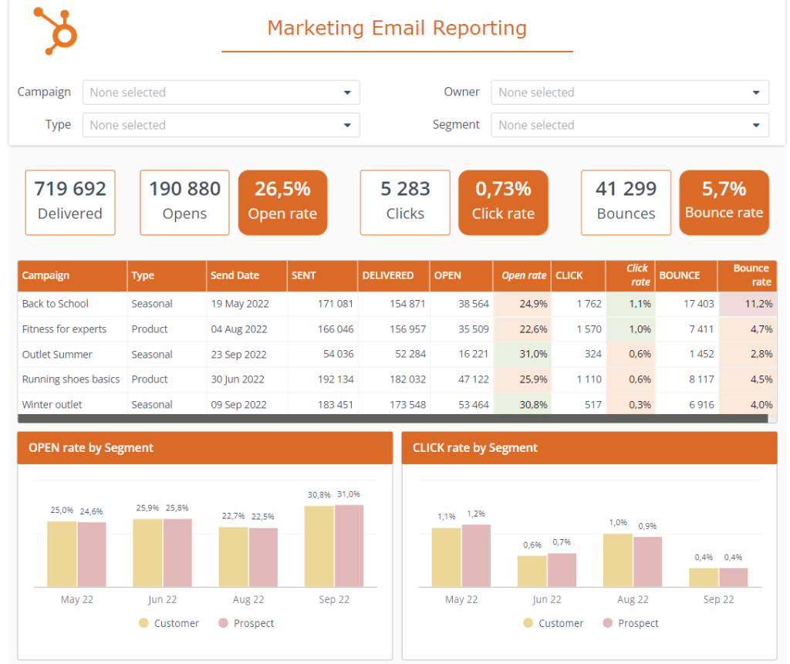Open the Segment filter dropdown
The height and width of the screenshot is (664, 790).
point(630,124)
